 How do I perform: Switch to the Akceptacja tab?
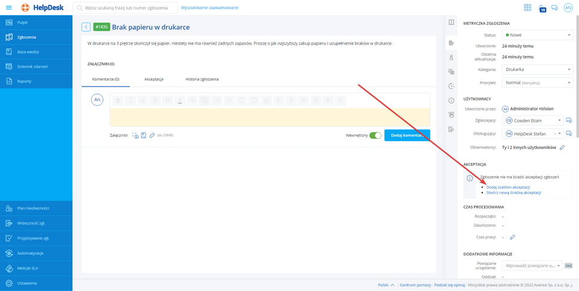click(154, 79)
